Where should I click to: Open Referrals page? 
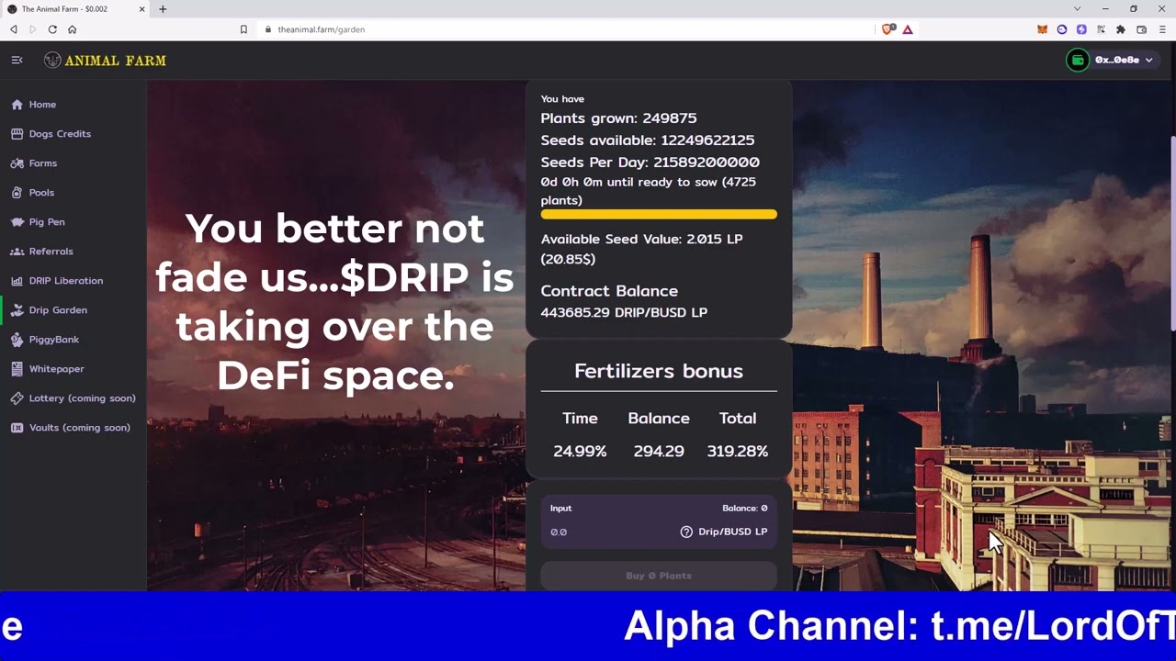tap(51, 252)
